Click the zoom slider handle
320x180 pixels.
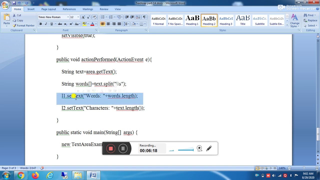click(304, 168)
